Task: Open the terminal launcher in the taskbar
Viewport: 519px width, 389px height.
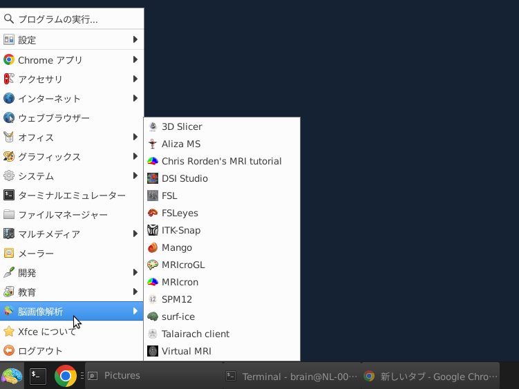Action: [x=38, y=377]
